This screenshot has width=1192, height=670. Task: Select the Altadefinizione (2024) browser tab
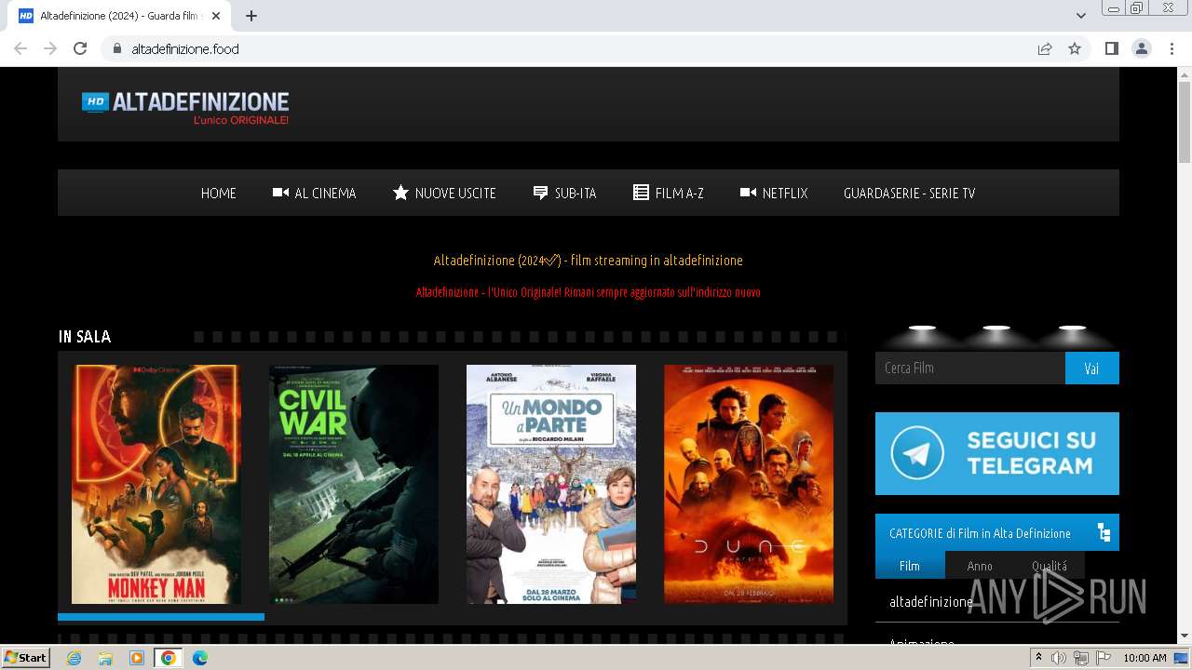(x=119, y=15)
